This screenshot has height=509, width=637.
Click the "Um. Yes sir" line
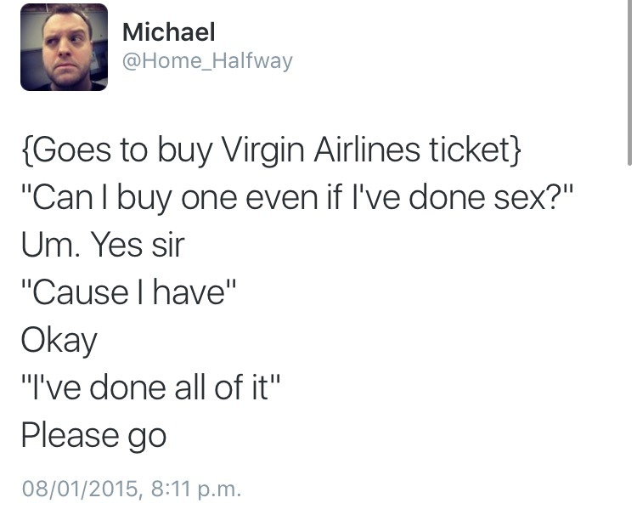(x=103, y=245)
